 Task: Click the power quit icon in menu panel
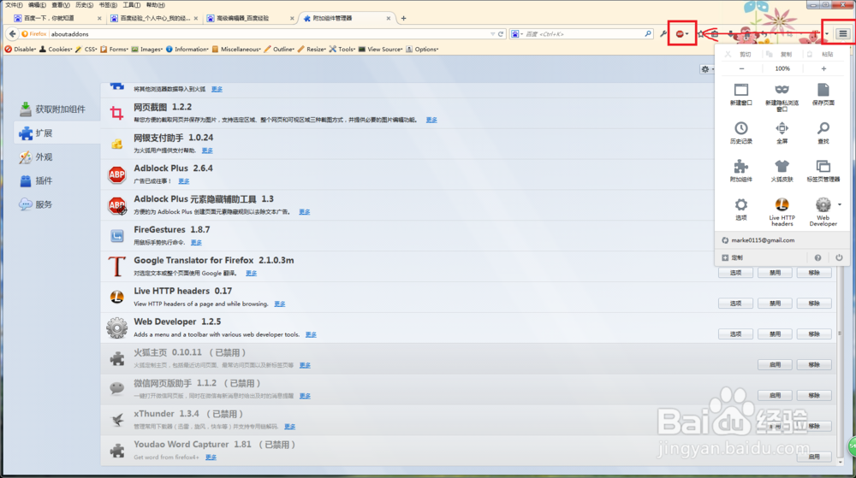(x=839, y=257)
